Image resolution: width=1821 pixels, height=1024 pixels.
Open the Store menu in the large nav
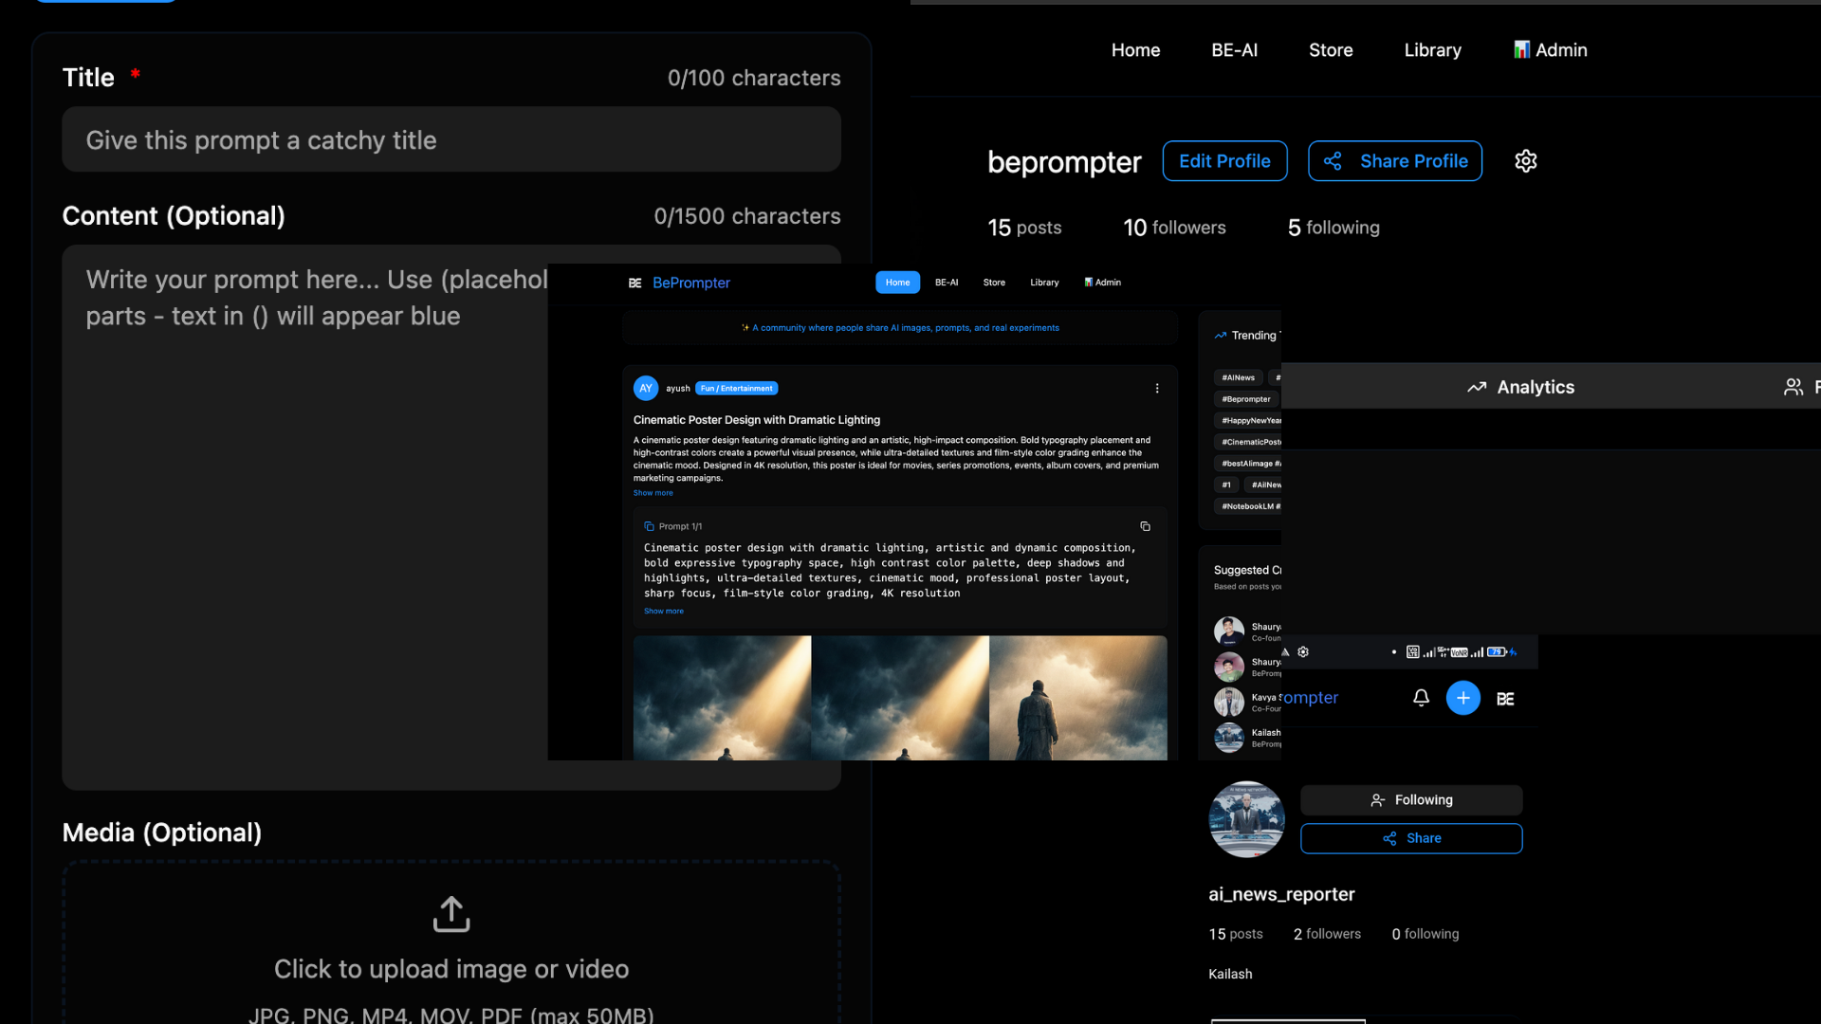point(1331,50)
